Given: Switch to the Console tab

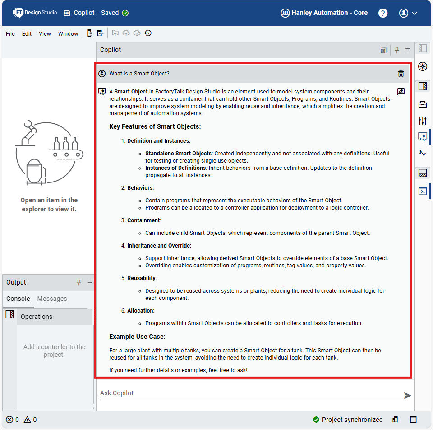Looking at the screenshot, I should [x=18, y=299].
